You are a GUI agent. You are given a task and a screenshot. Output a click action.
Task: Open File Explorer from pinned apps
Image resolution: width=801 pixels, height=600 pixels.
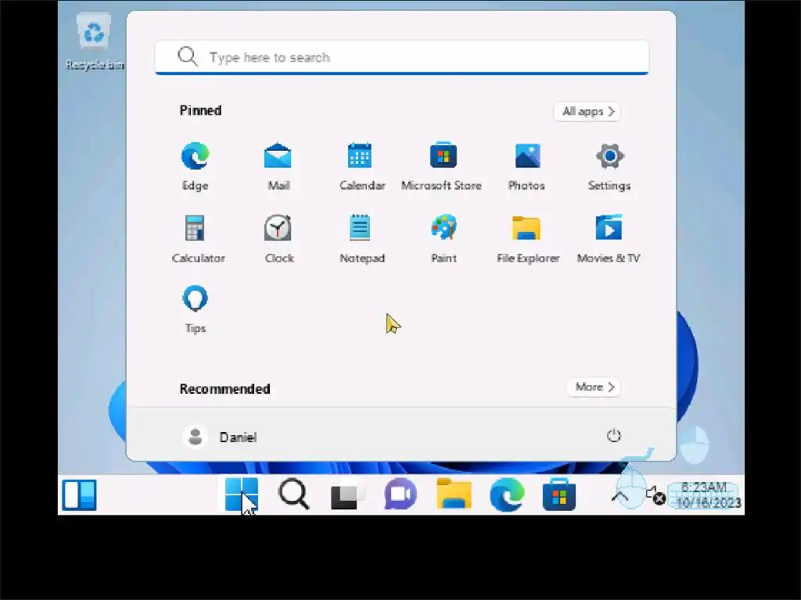click(528, 239)
